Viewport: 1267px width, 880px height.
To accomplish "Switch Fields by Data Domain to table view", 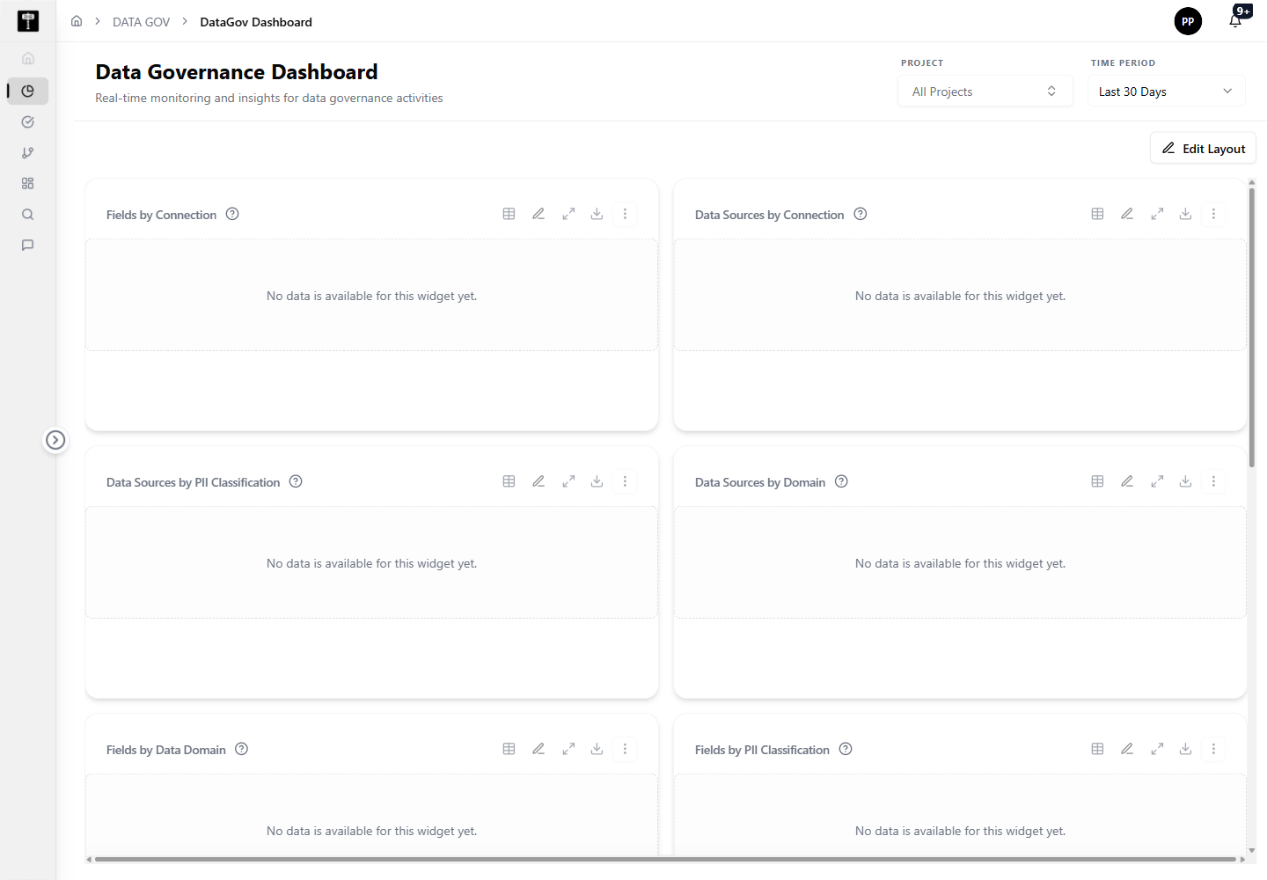I will 509,749.
